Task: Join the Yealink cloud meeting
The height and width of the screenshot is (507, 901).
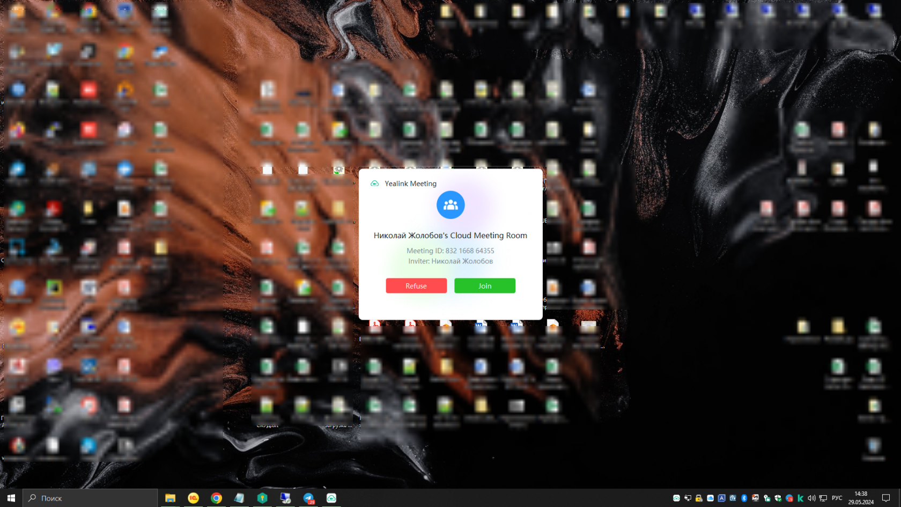Action: [485, 286]
